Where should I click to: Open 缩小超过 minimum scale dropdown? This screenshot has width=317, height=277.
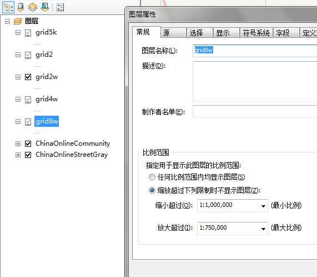[263, 206]
